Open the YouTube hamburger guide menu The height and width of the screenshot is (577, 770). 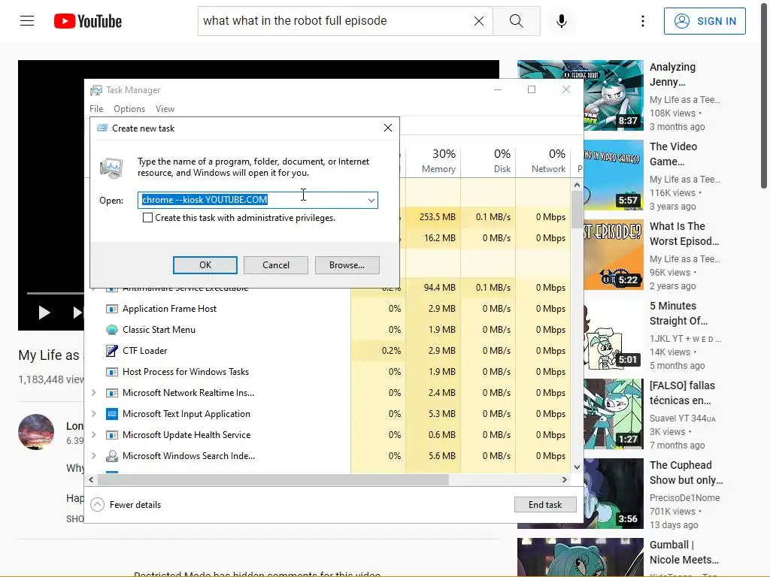tap(27, 21)
